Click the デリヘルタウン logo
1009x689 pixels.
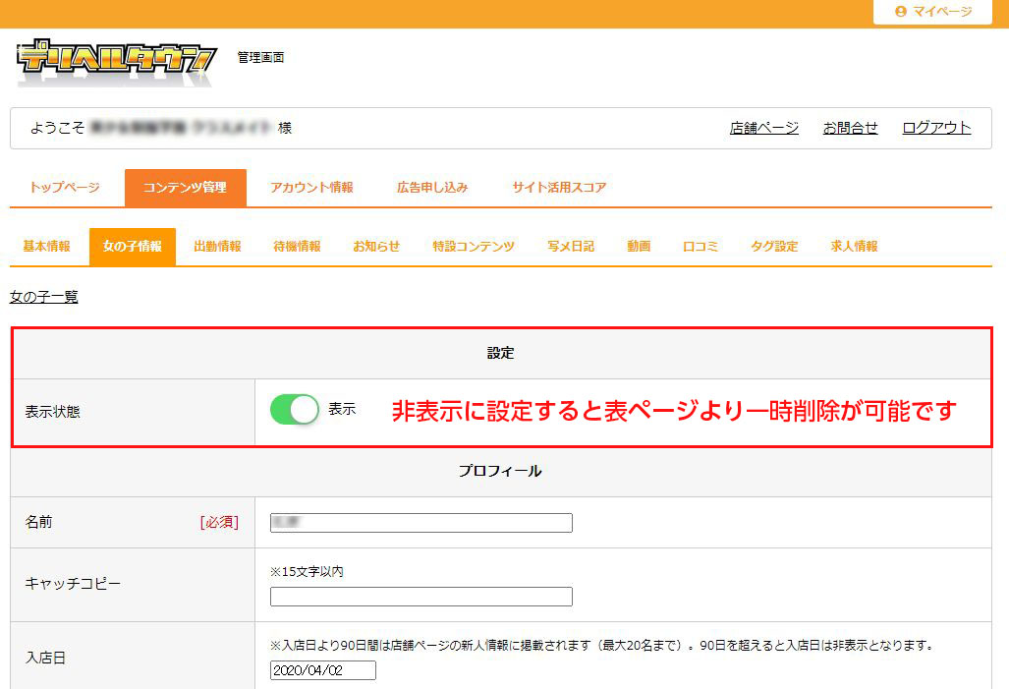117,62
